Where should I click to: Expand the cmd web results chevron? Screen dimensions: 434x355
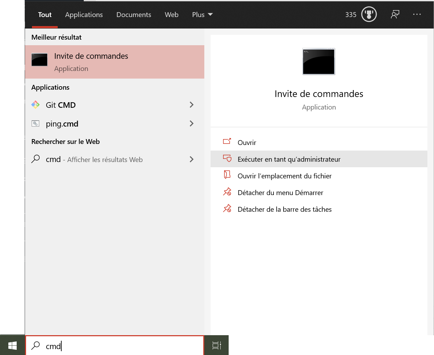[x=191, y=159]
